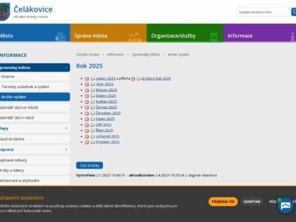Open the PDF icon next to Listopad 2025
Viewport: 296px width, 222px height.
click(87, 136)
